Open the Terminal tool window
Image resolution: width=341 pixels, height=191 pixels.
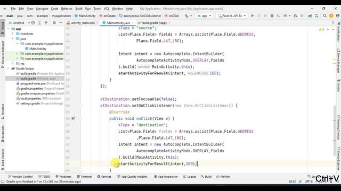point(84,177)
